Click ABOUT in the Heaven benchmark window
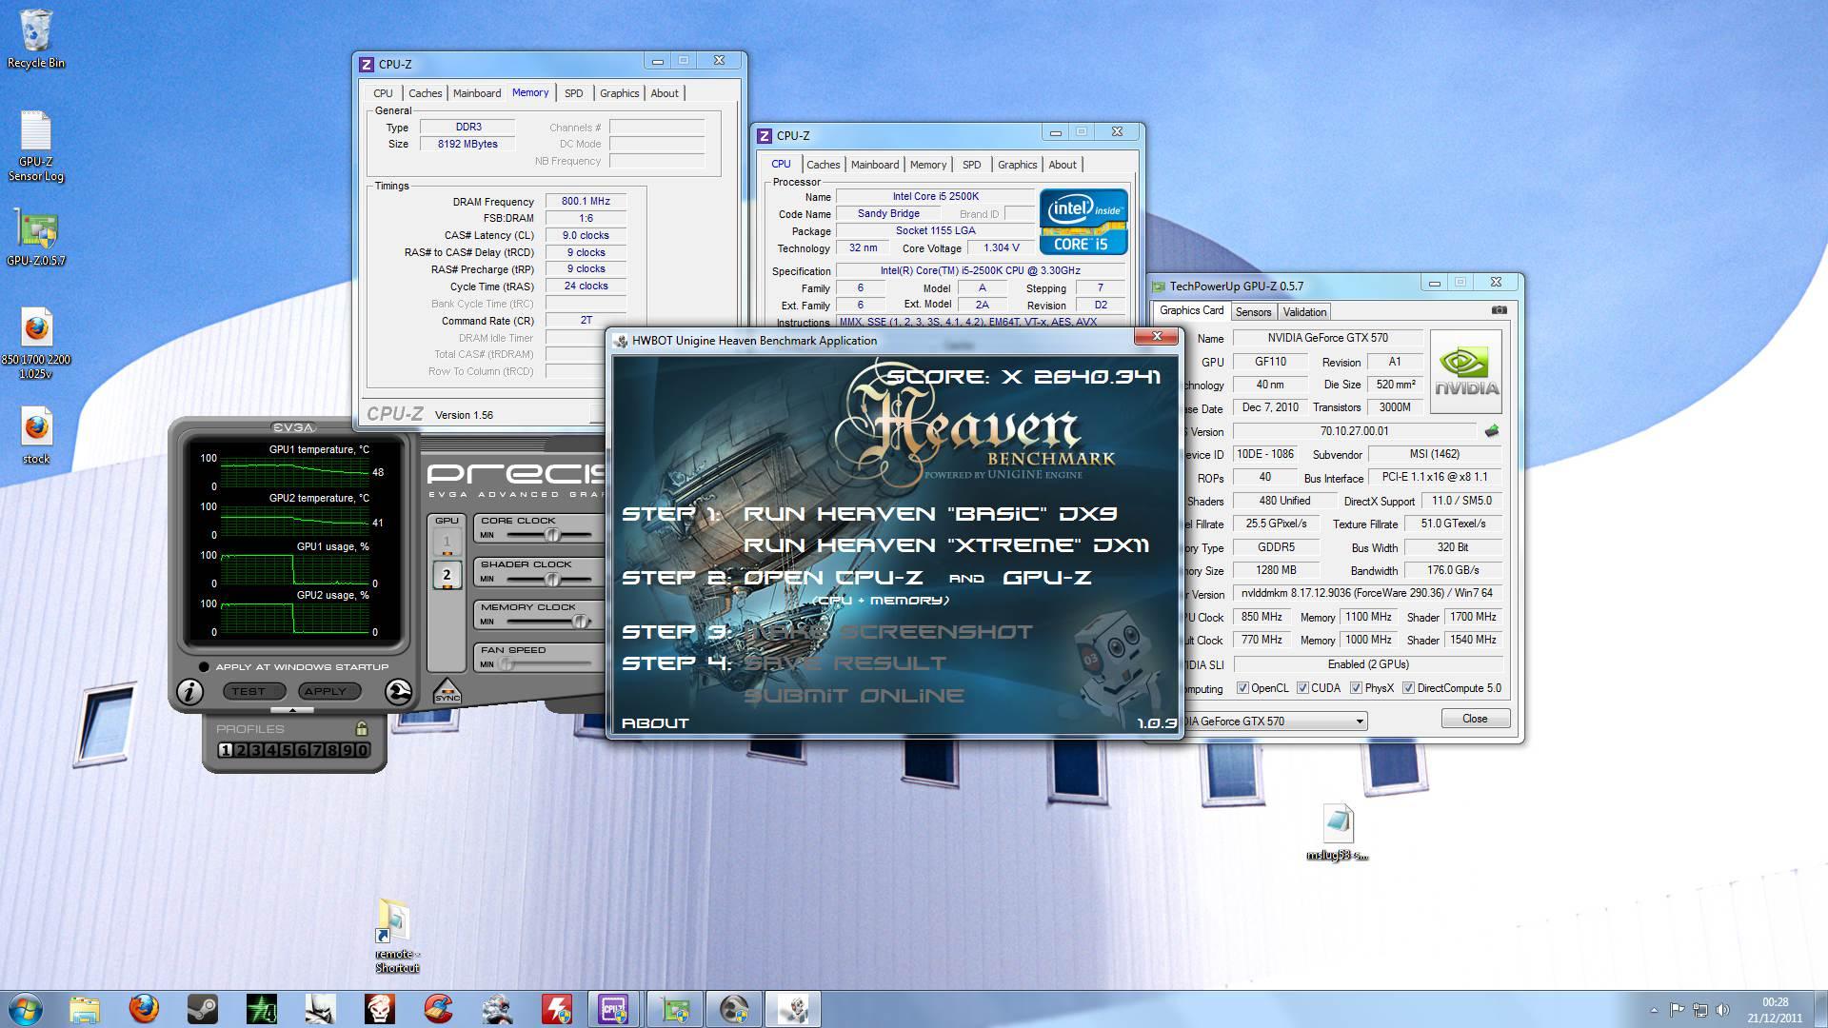Screen dimensions: 1828x1028 click(x=655, y=723)
